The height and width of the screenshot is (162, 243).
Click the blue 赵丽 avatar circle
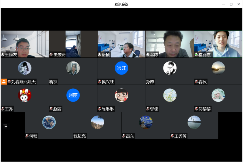(73, 95)
